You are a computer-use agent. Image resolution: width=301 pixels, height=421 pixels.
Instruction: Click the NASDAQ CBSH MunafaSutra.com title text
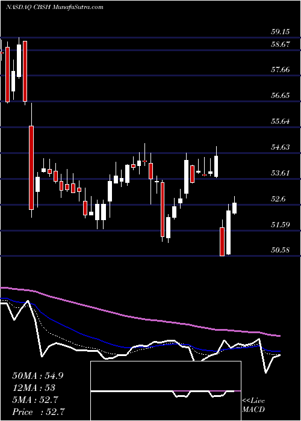pyautogui.click(x=54, y=7)
